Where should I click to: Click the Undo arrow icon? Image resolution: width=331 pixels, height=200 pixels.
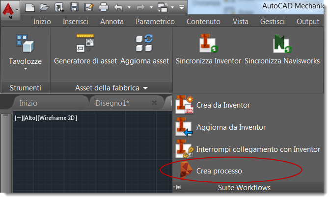coord(118,7)
